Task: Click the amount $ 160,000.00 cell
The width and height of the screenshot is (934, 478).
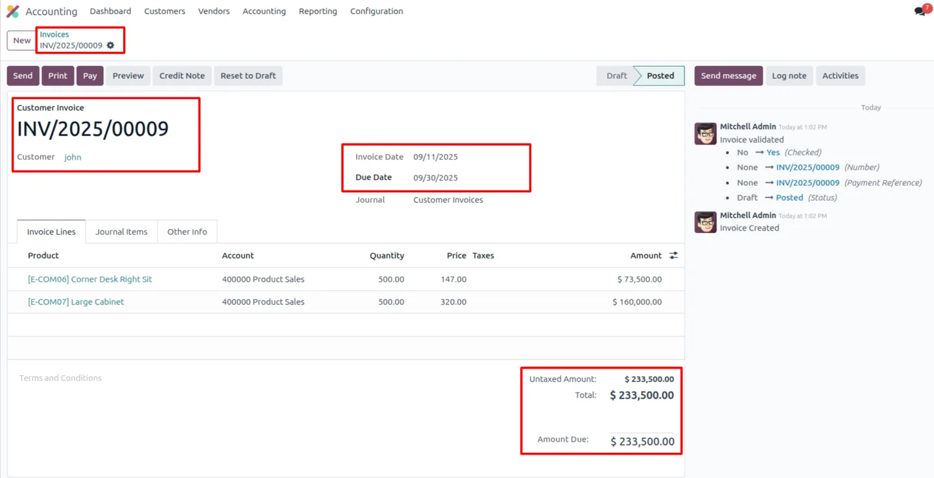Action: point(637,302)
